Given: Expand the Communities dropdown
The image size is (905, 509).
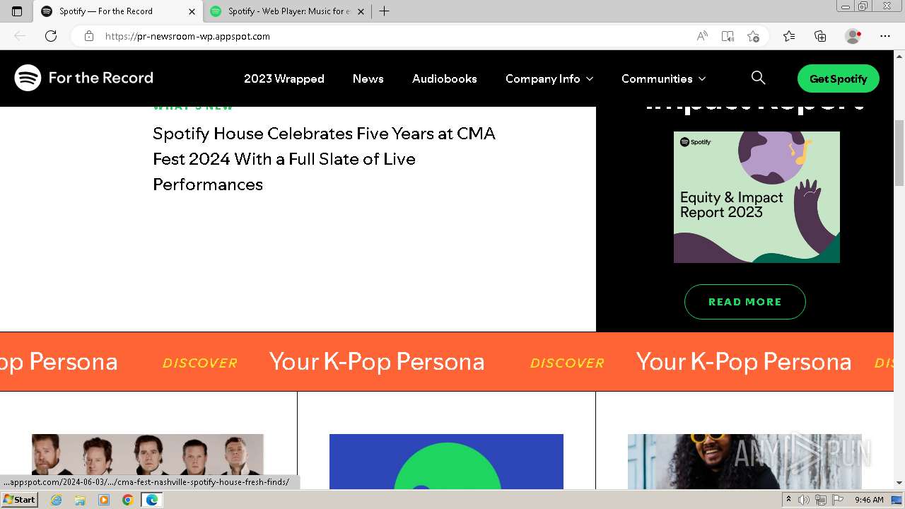Looking at the screenshot, I should (x=664, y=78).
